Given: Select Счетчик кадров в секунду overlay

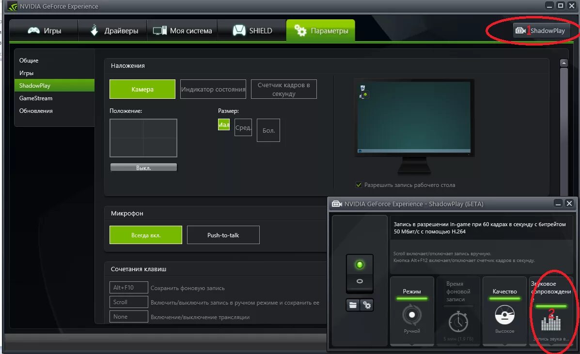Looking at the screenshot, I should [x=284, y=89].
